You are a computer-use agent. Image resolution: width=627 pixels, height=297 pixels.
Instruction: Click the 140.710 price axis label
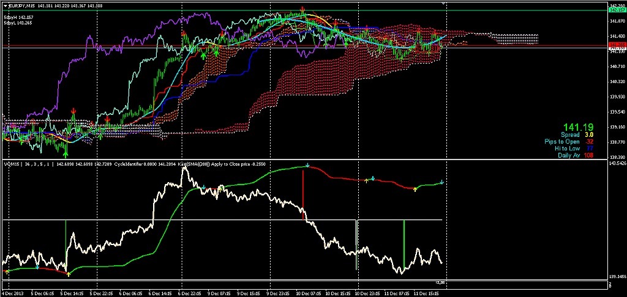616,66
